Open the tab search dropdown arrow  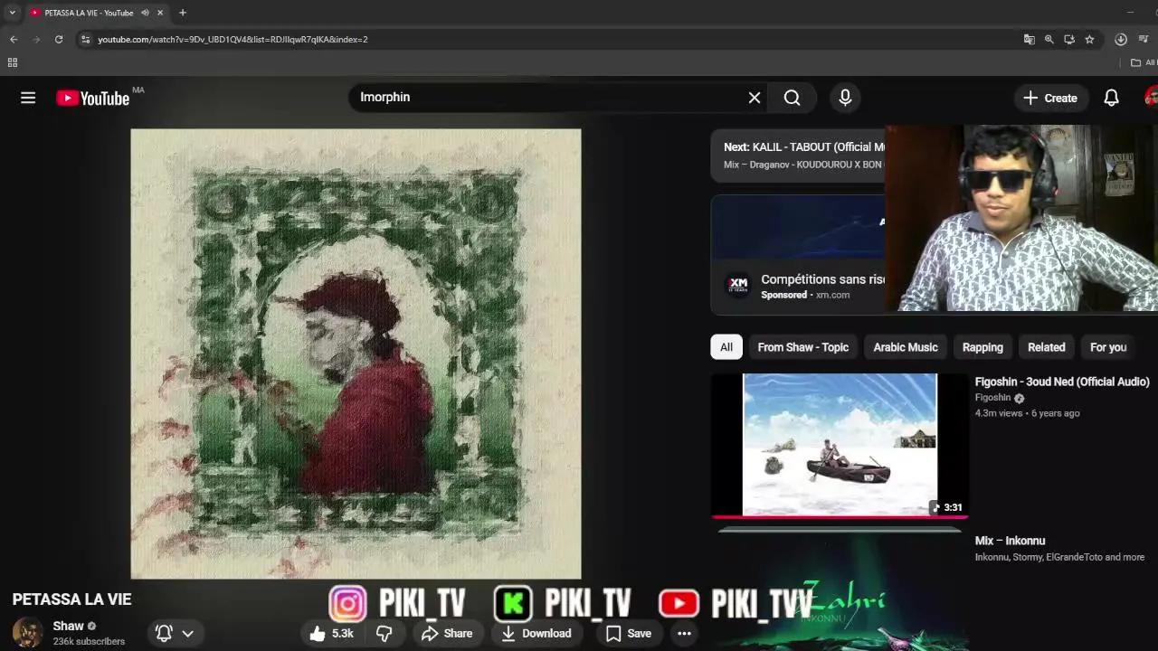[12, 13]
